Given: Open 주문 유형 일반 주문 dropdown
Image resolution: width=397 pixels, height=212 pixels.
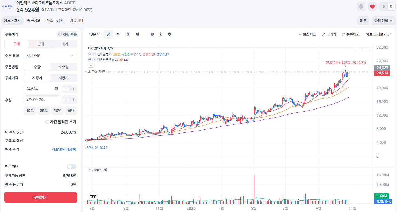Looking at the screenshot, I should pyautogui.click(x=50, y=56).
